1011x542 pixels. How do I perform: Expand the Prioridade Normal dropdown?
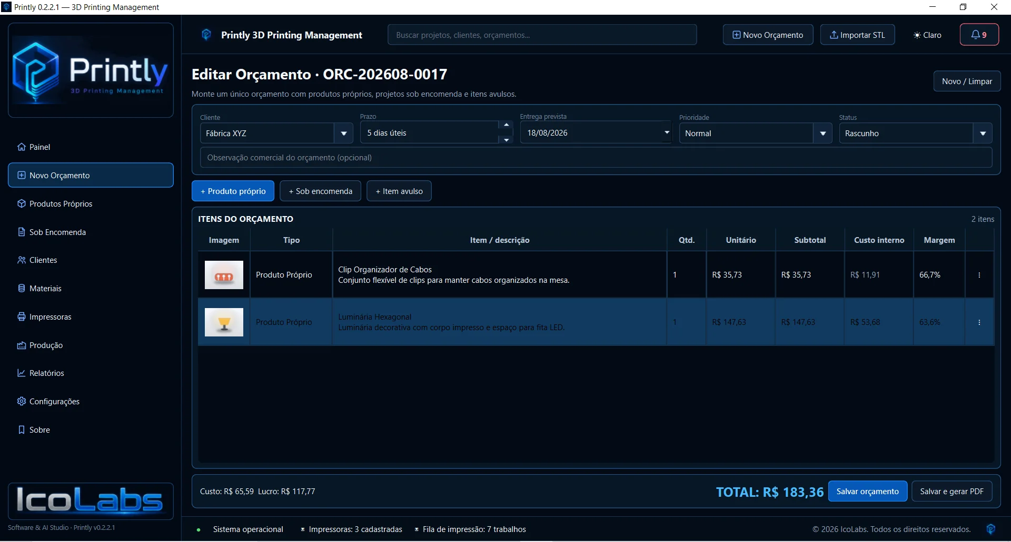pos(822,134)
